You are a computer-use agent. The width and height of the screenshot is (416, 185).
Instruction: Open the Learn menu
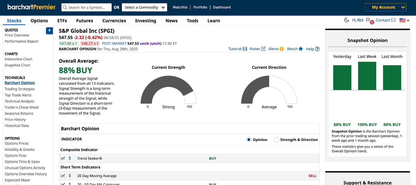[214, 20]
